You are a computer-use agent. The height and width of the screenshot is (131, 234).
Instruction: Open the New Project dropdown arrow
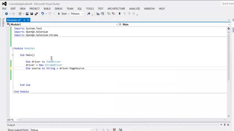pos(23,14)
